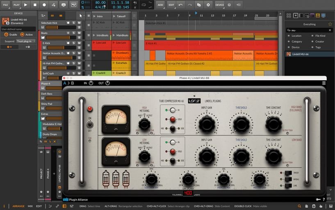
Task: Switch to the MIX view tab
Action: tap(30, 206)
